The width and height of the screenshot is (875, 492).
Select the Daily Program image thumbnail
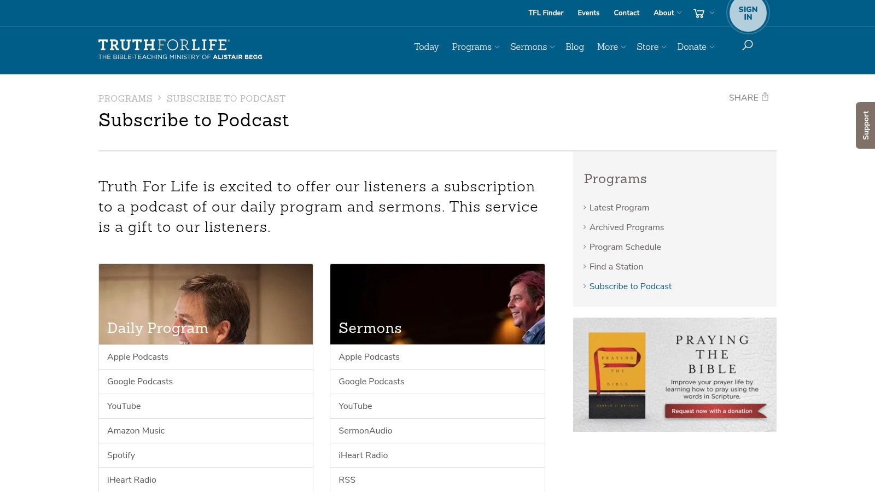click(x=206, y=304)
